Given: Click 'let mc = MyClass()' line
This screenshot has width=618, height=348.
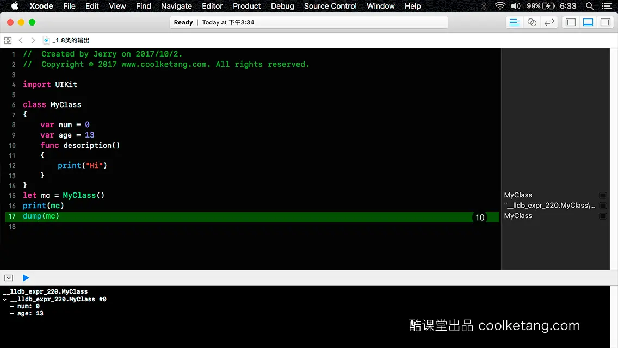Looking at the screenshot, I should pyautogui.click(x=64, y=196).
